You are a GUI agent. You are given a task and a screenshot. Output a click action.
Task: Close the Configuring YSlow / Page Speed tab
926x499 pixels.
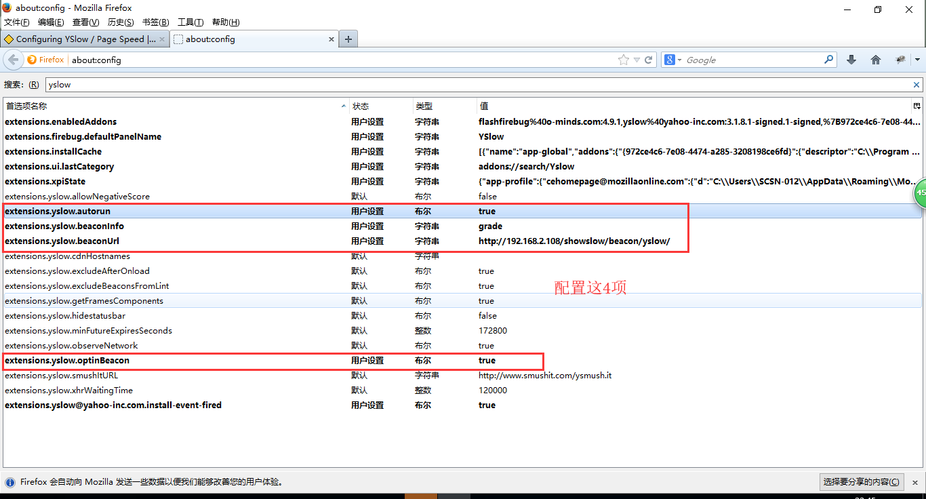click(161, 39)
